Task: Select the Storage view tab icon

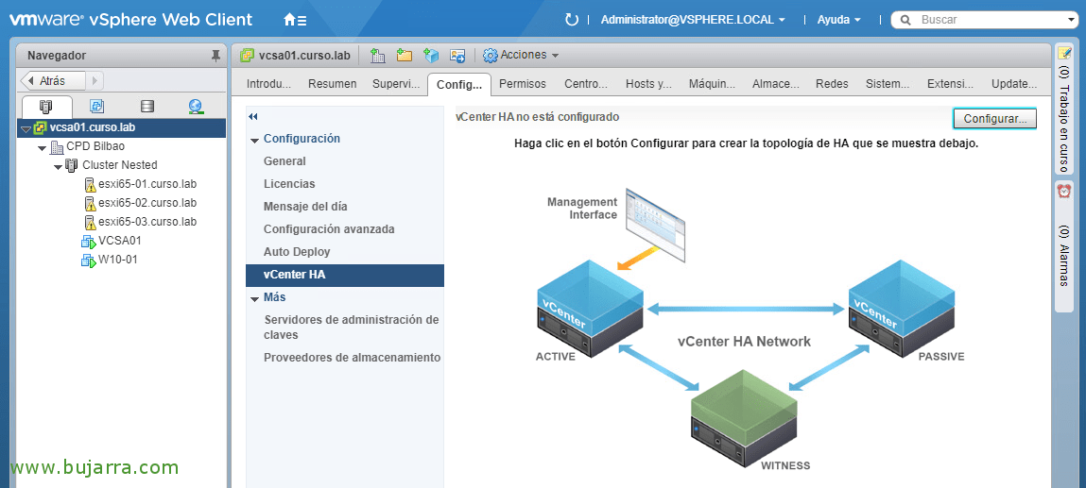Action: (x=147, y=106)
